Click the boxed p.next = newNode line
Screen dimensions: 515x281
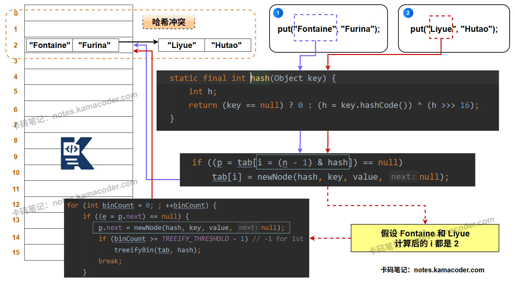pyautogui.click(x=191, y=228)
